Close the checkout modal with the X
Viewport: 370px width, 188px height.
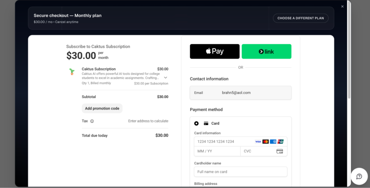(x=343, y=6)
